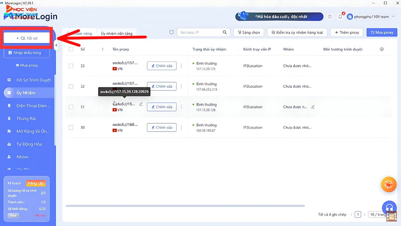This screenshot has width=401, height=226.
Task: Open Thùng Rác sidebar item
Action: point(29,119)
